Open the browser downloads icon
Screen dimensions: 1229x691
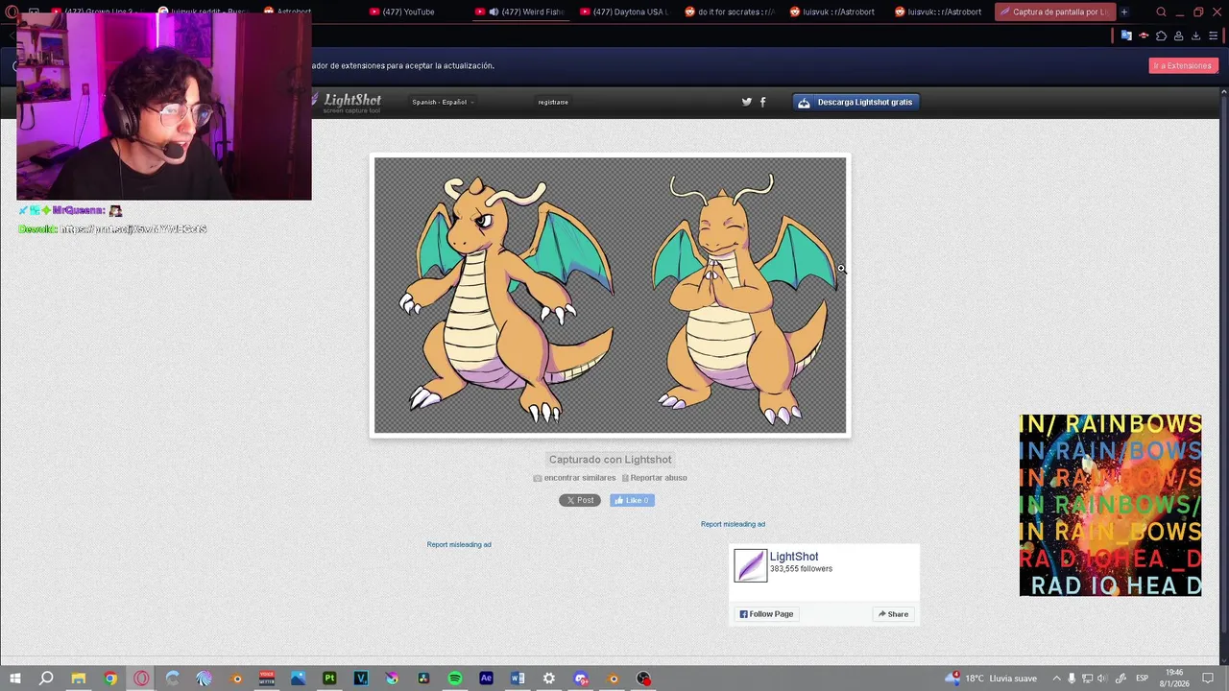[1195, 36]
